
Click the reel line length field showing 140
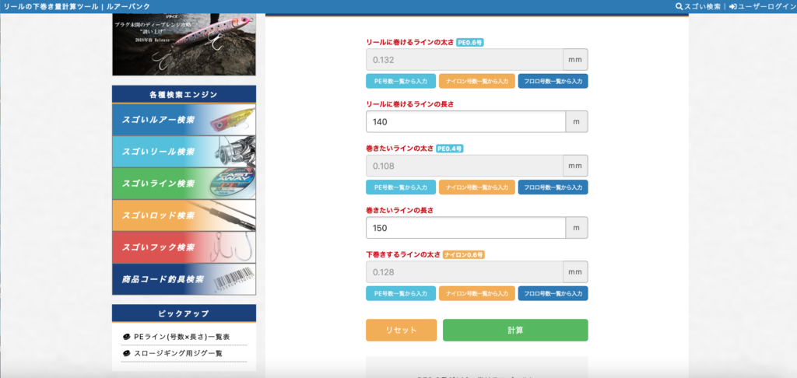point(465,122)
